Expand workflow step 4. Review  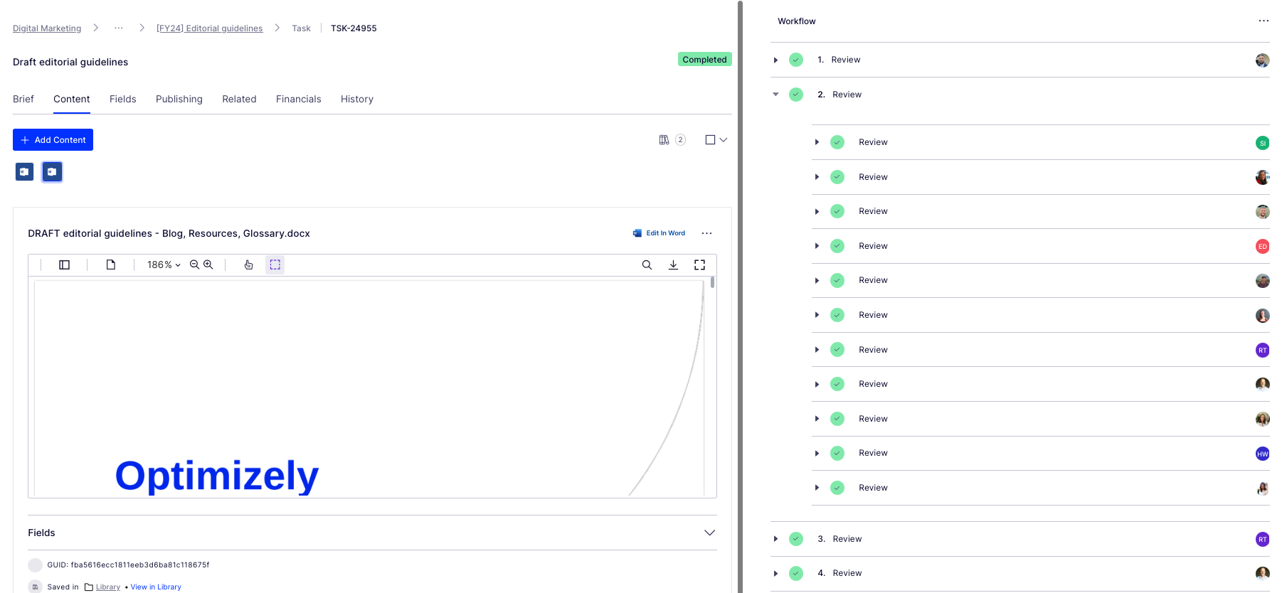775,573
